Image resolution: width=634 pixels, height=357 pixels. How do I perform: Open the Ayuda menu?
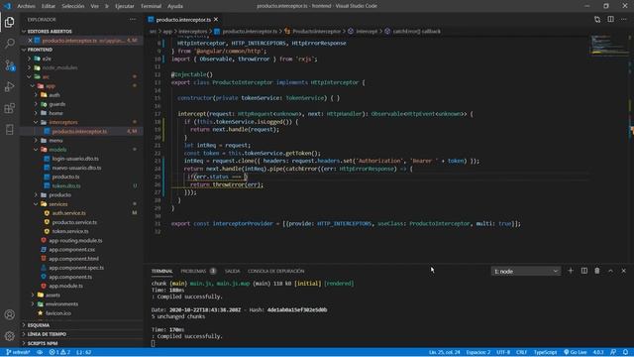tap(175, 6)
